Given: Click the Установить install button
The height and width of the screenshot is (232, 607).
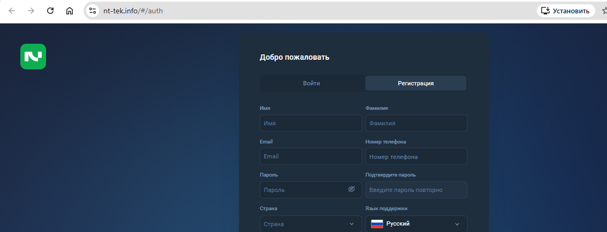Looking at the screenshot, I should 566,11.
